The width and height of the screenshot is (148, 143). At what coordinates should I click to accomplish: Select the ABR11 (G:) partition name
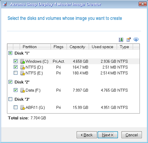click(x=35, y=107)
